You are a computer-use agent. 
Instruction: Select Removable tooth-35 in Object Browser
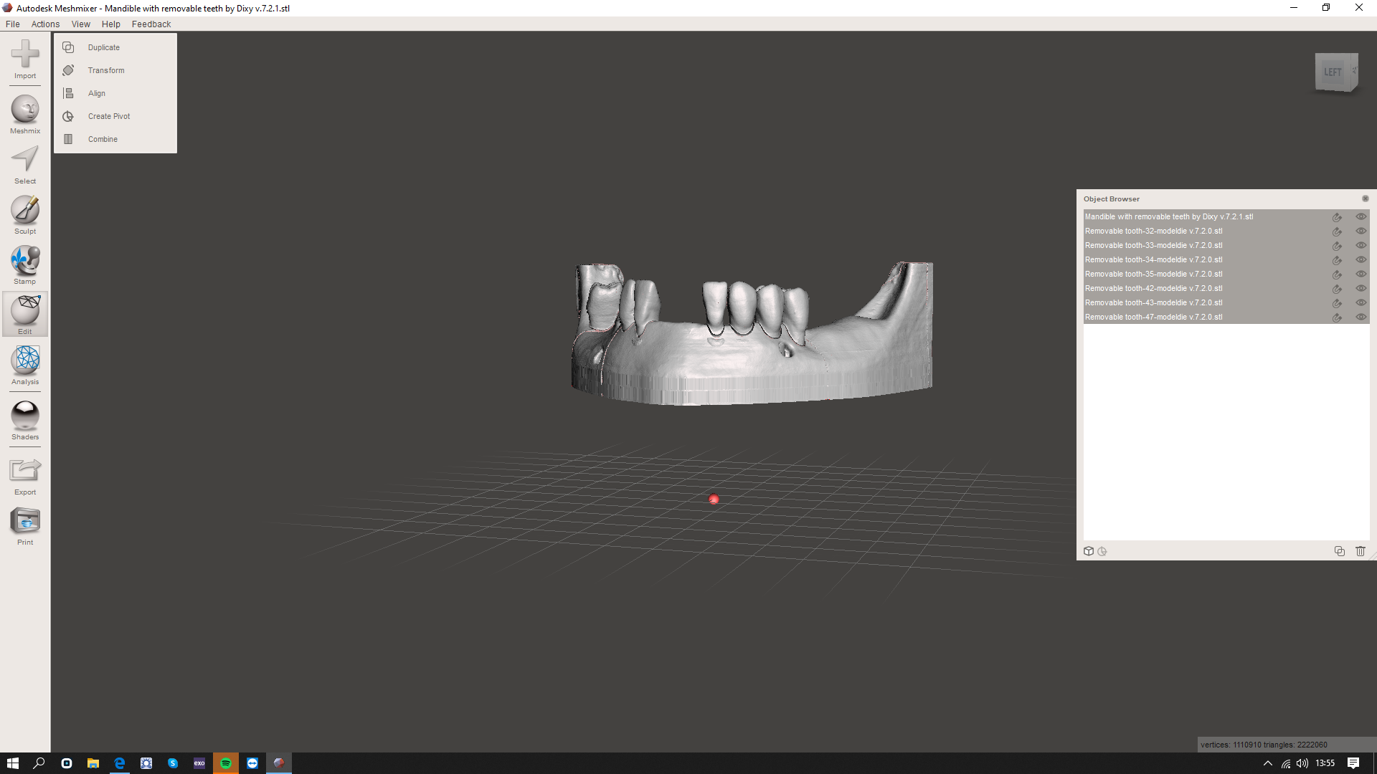[x=1183, y=274]
